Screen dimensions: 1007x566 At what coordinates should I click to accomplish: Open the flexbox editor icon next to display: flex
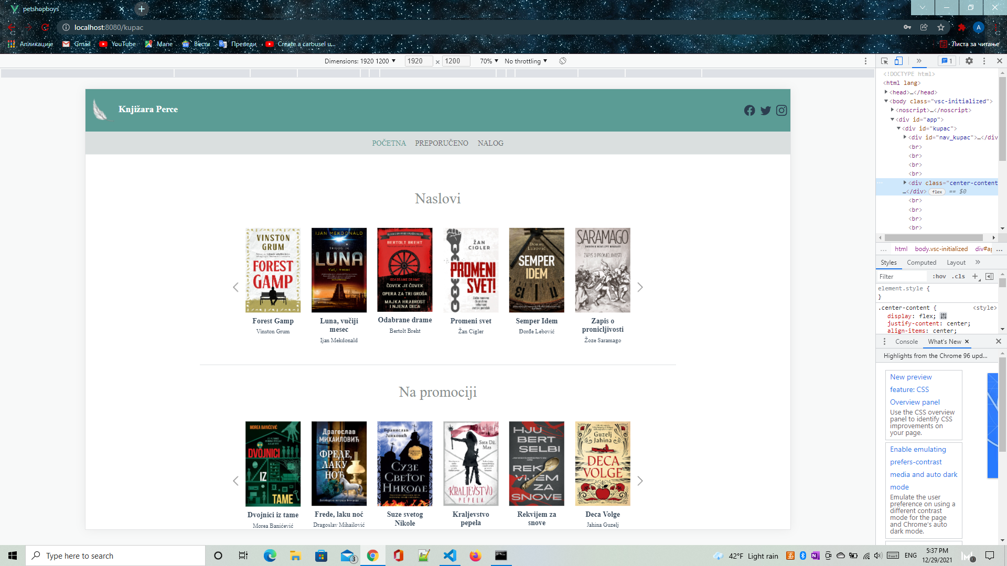coord(944,316)
